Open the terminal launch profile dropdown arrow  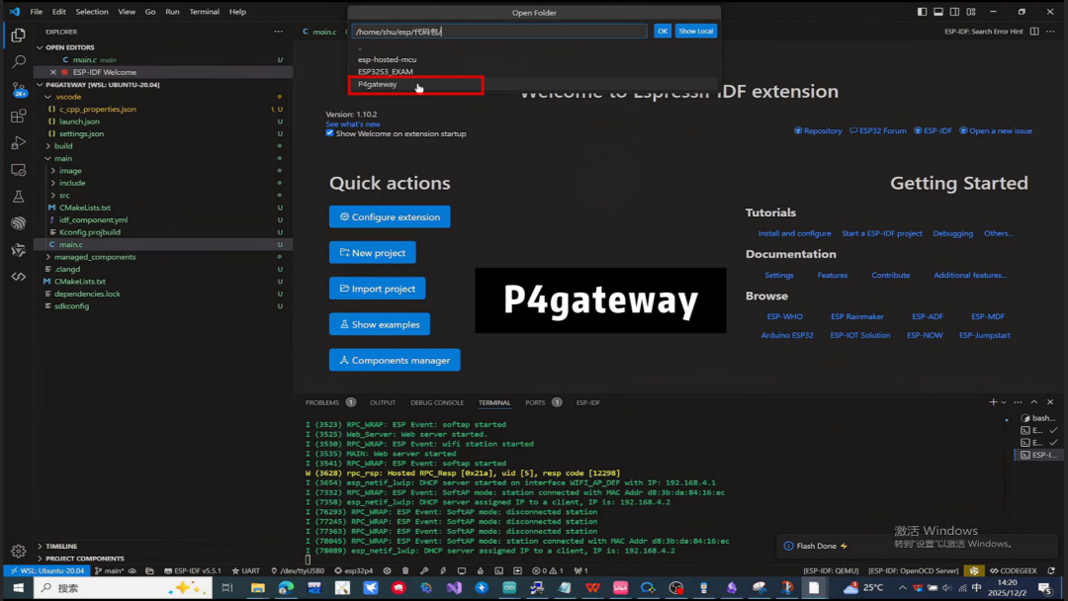(1004, 402)
